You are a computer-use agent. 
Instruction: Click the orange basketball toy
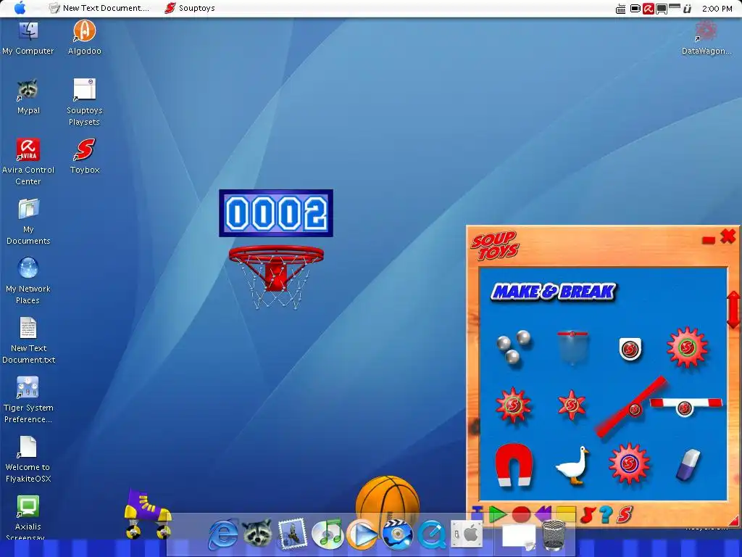click(x=387, y=502)
